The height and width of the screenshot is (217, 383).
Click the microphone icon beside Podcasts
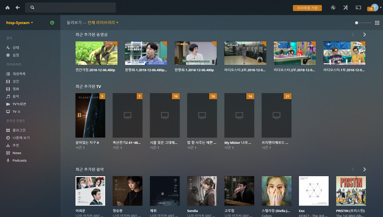click(8, 160)
